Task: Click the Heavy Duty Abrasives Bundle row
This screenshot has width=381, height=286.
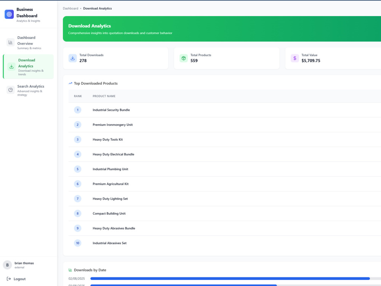Action: click(225, 228)
